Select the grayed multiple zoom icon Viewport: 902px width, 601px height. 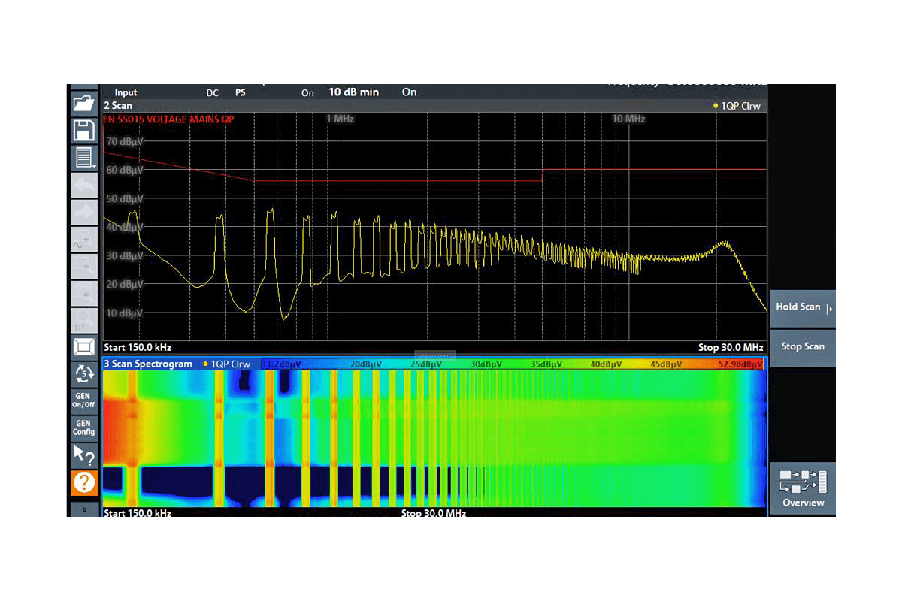point(83,266)
